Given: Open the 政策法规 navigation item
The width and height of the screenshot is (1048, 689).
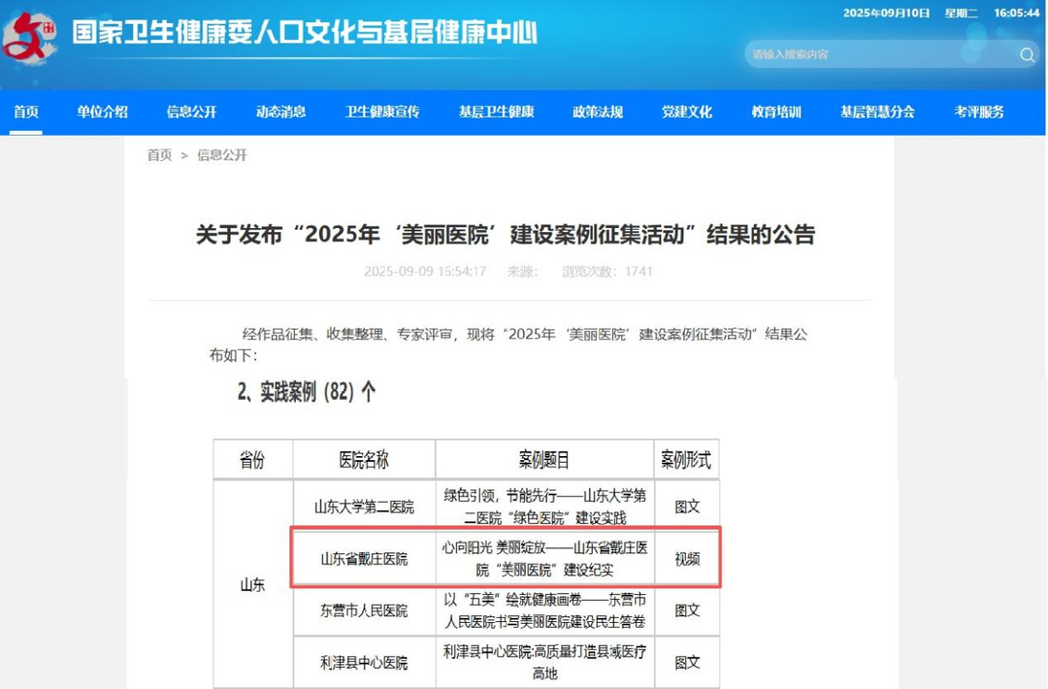Looking at the screenshot, I should [x=598, y=112].
